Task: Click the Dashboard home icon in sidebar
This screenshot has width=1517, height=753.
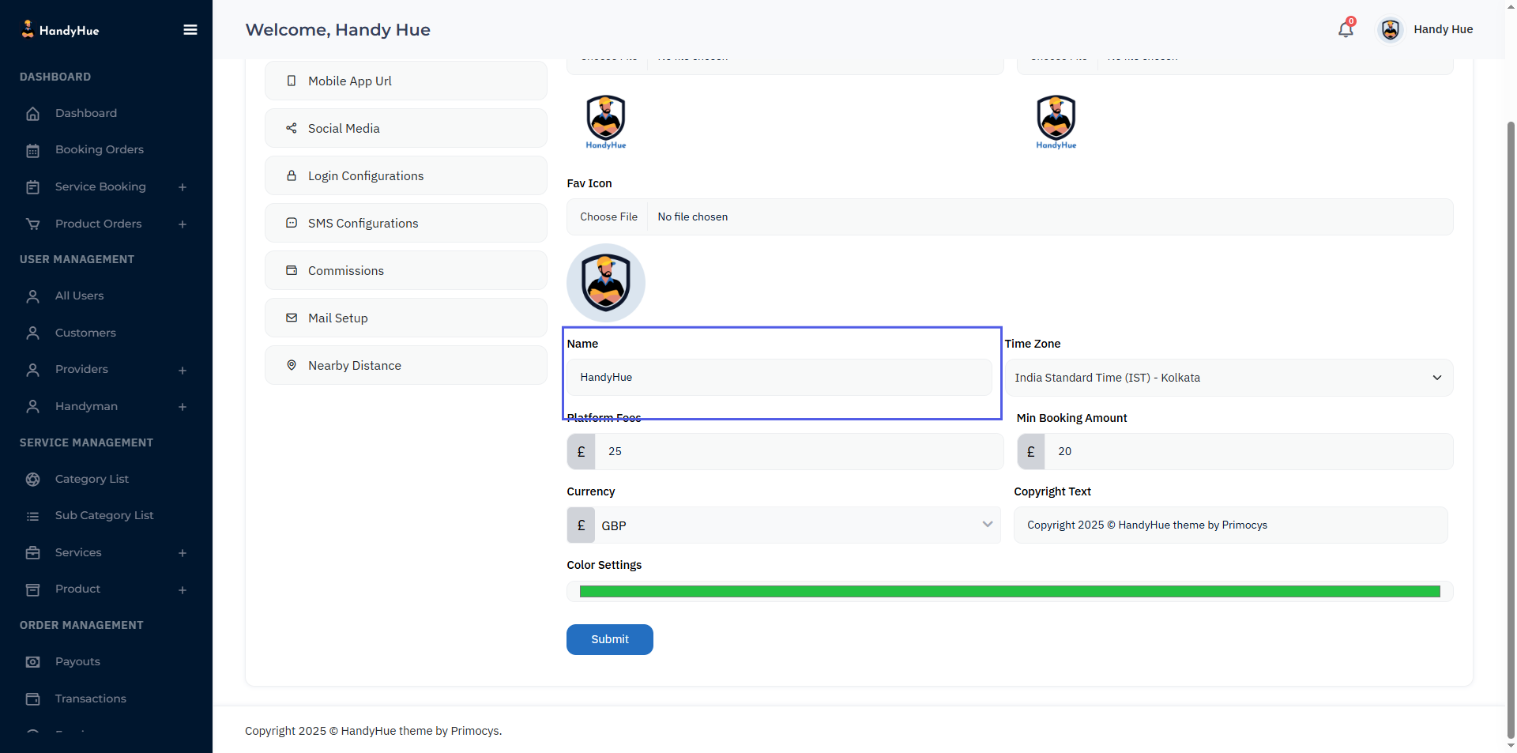Action: click(33, 114)
